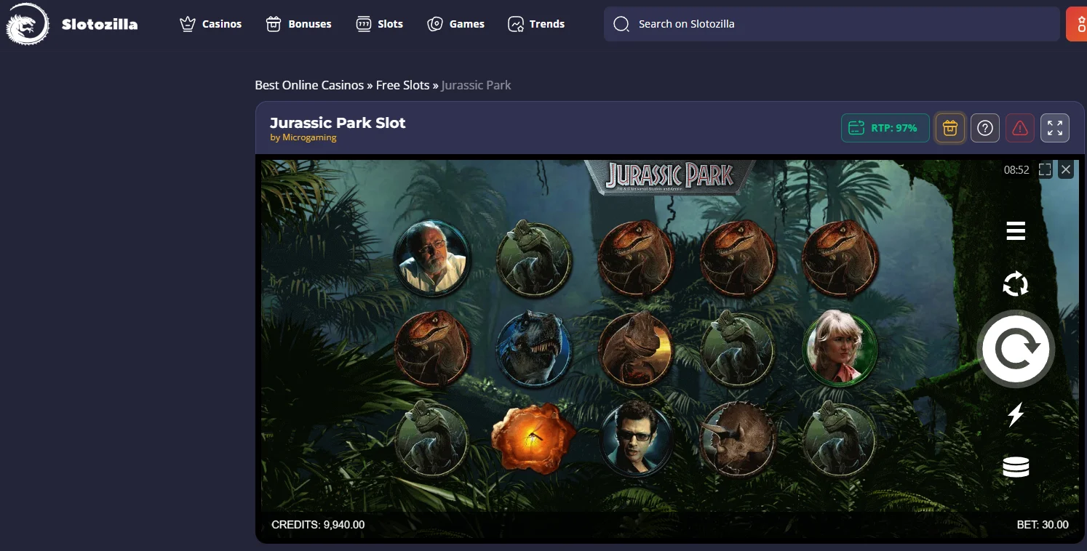Click the gift bonus icon beside RTP
The height and width of the screenshot is (551, 1087).
[949, 128]
